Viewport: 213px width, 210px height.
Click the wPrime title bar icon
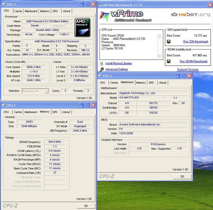(x=100, y=5)
